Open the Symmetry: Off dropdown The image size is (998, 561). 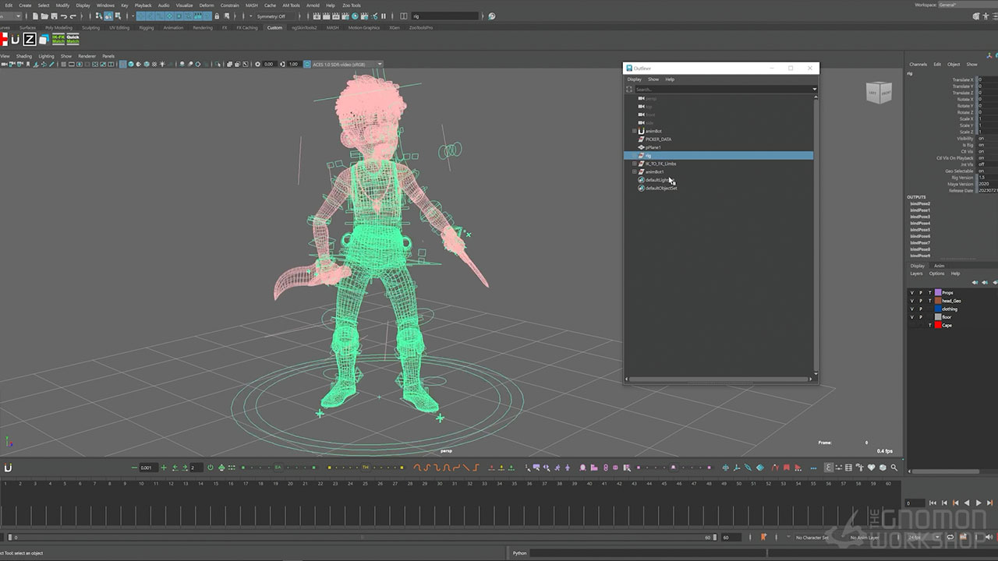(272, 16)
